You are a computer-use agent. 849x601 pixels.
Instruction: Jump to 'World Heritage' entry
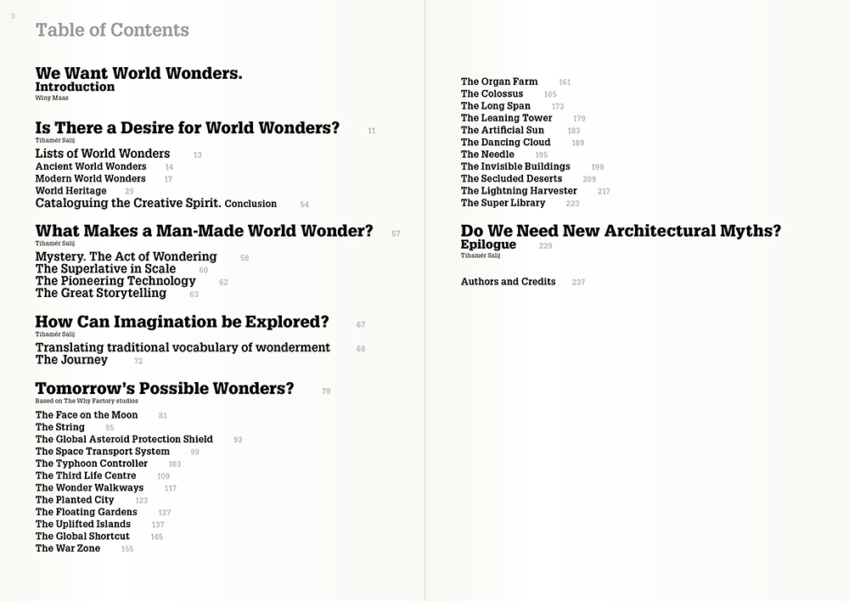[70, 191]
